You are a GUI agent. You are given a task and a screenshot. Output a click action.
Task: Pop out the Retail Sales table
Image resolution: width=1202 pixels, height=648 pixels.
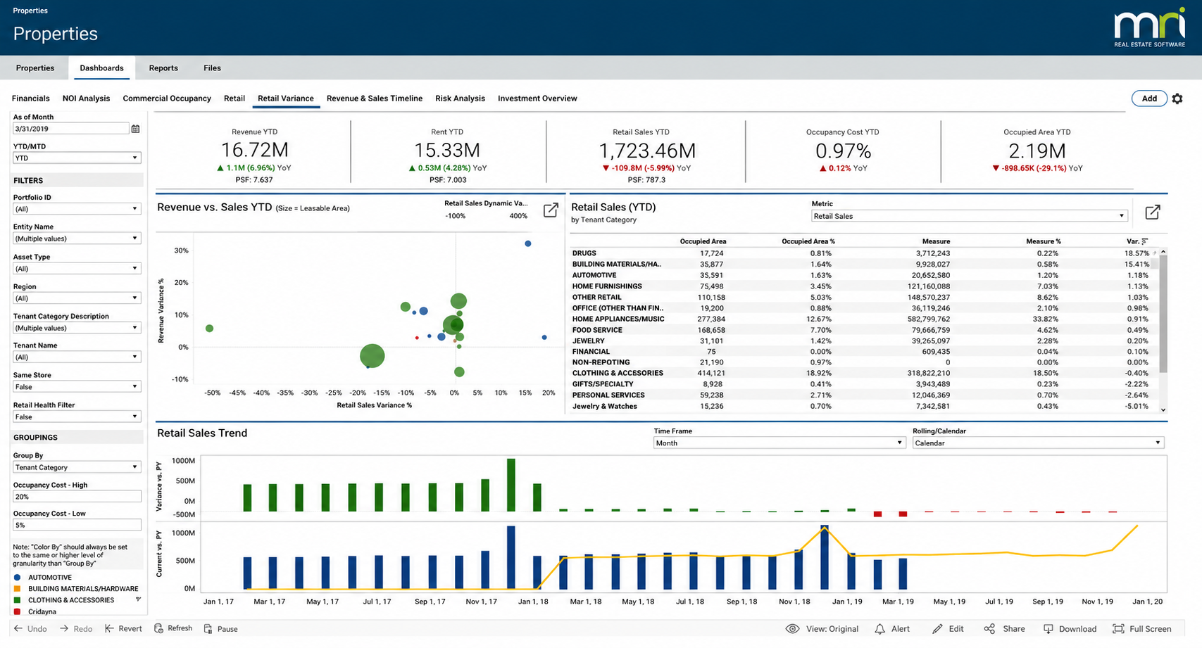(1153, 212)
